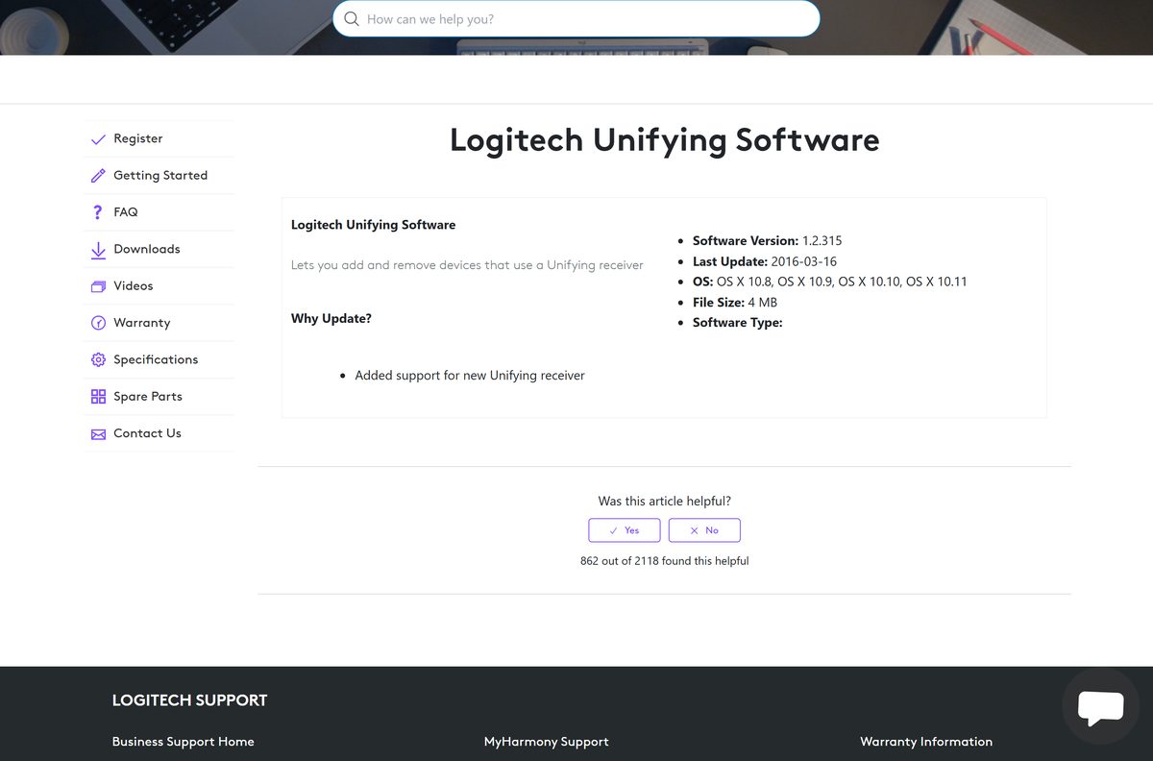The width and height of the screenshot is (1153, 761).
Task: Click the 'Lets you add and remove devices' description
Action: 467,265
